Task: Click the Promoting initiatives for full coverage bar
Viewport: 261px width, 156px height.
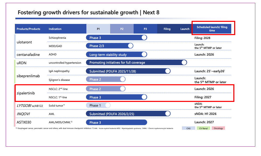Action: tap(136, 62)
